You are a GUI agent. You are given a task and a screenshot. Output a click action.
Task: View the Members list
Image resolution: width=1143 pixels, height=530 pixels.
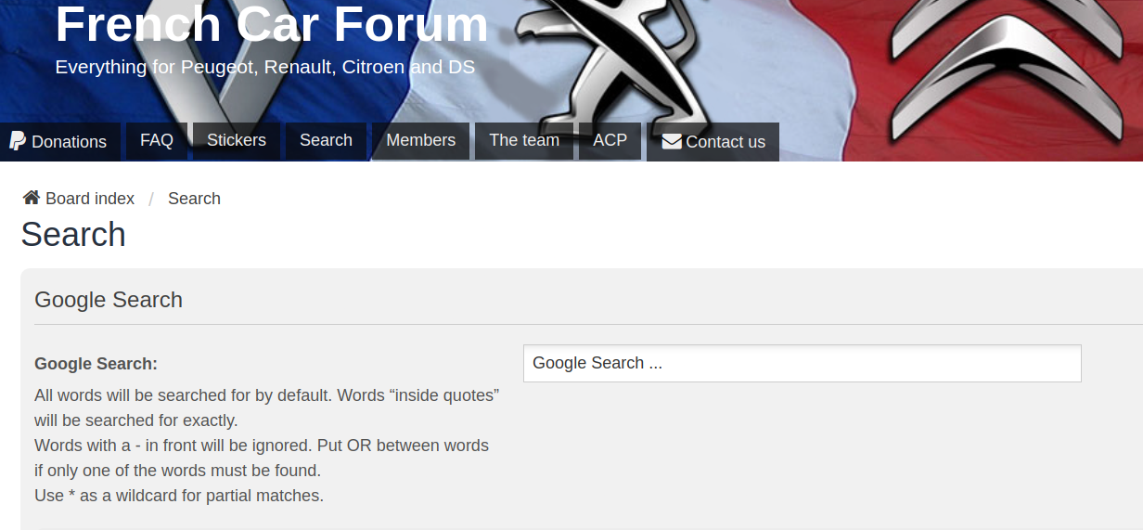tap(420, 141)
